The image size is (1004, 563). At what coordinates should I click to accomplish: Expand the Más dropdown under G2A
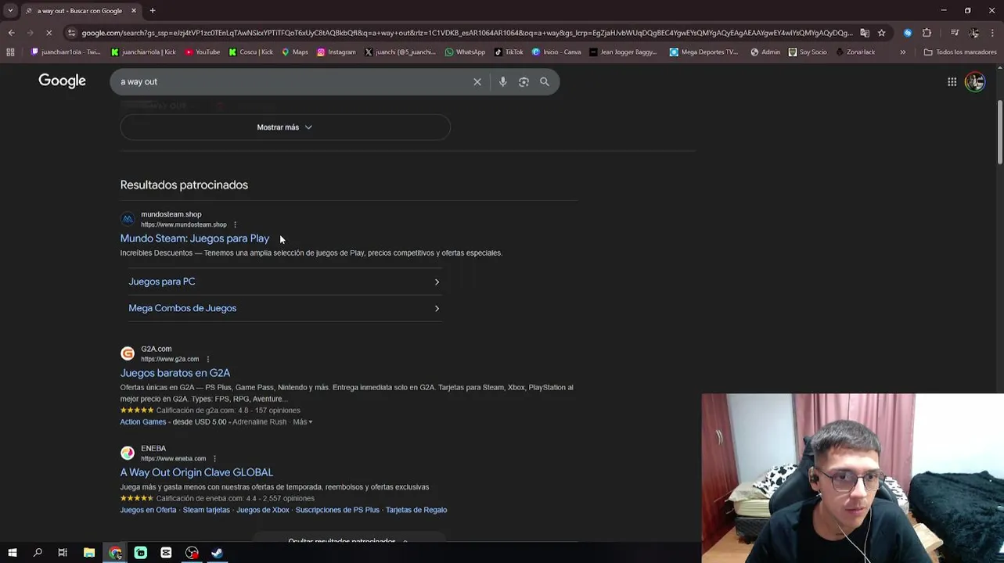pyautogui.click(x=303, y=421)
